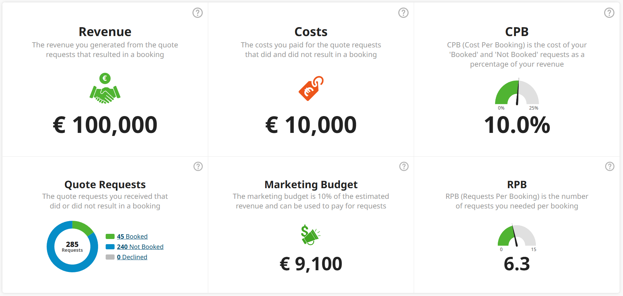Screen dimensions: 623x296
Task: Click the € 9,100 Marketing Budget value
Action: (x=310, y=264)
